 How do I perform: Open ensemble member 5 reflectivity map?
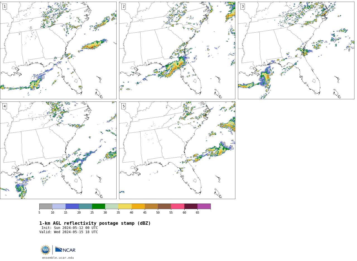(177, 150)
